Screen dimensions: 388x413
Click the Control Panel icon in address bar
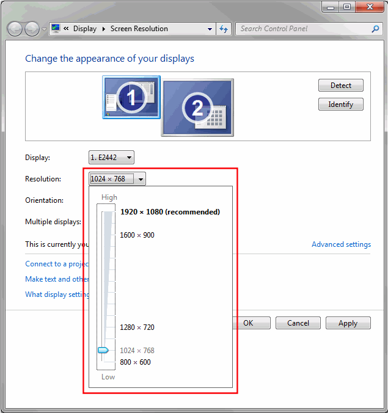(x=56, y=29)
